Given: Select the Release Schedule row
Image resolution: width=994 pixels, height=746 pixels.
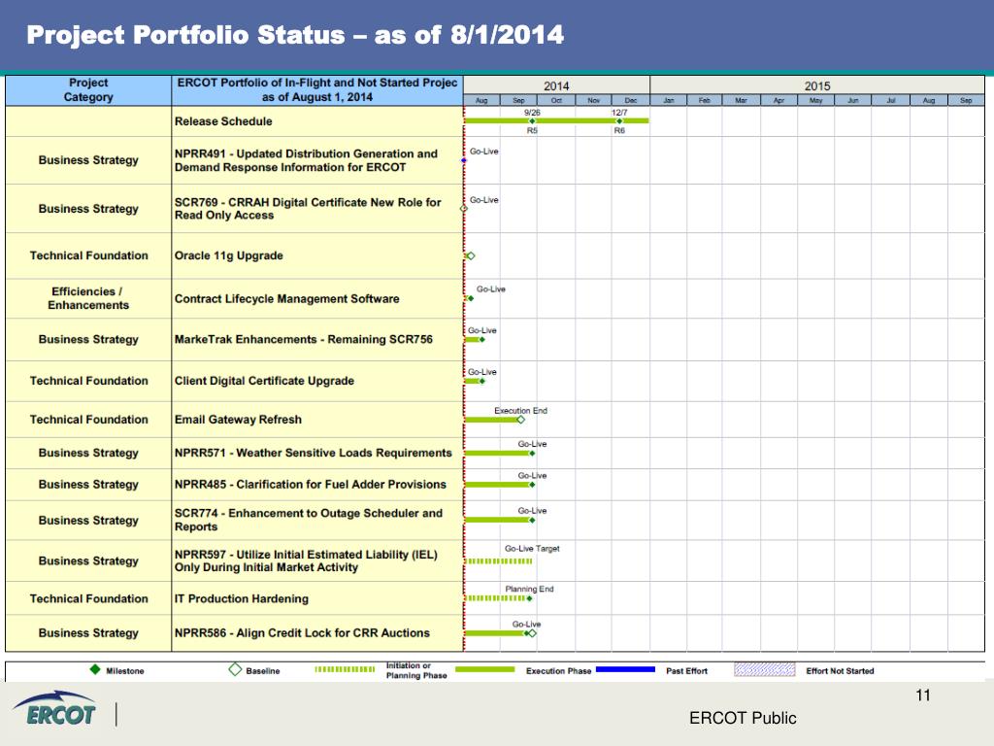Looking at the screenshot, I should [495, 121].
